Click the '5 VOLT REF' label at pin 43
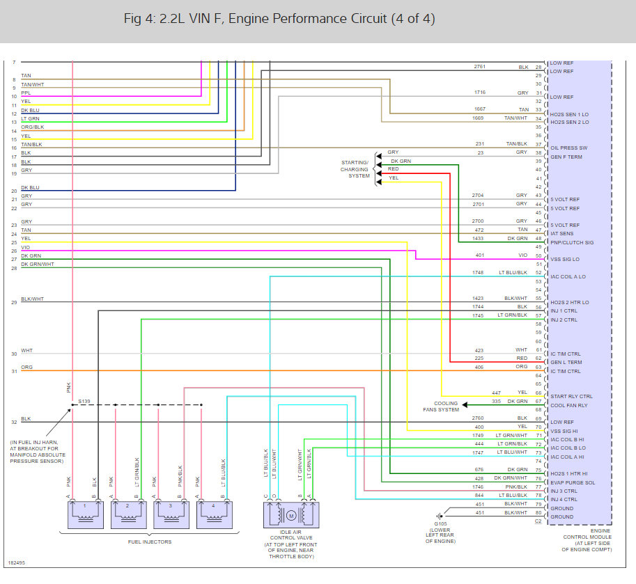The height and width of the screenshot is (584, 636). click(565, 199)
